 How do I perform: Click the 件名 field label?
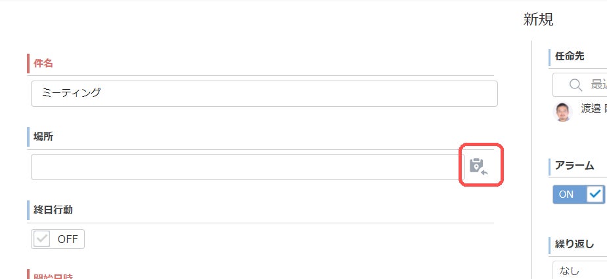43,63
